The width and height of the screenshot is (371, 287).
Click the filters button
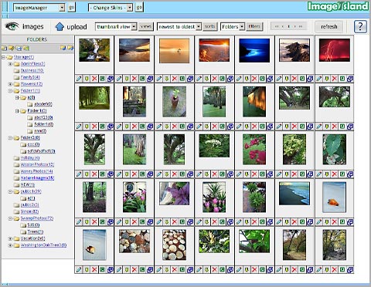254,26
